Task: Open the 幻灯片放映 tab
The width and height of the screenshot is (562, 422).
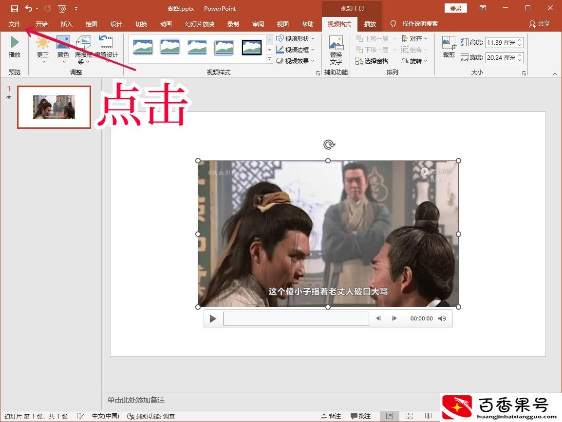Action: pyautogui.click(x=200, y=24)
